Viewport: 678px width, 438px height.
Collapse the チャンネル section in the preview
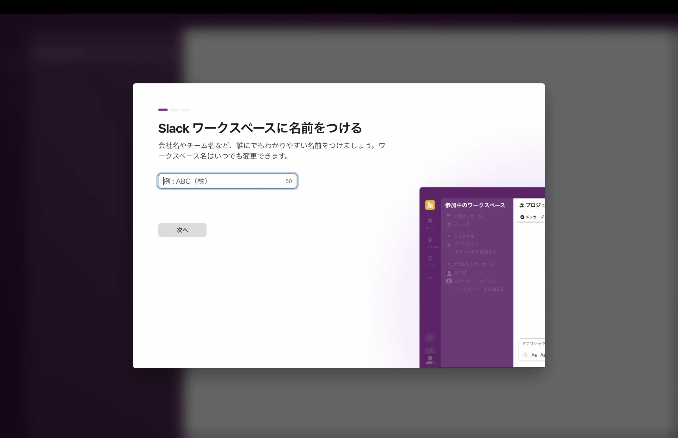pos(449,236)
